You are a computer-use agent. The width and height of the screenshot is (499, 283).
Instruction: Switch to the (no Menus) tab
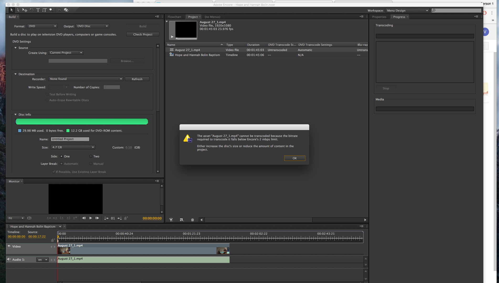[x=212, y=17]
